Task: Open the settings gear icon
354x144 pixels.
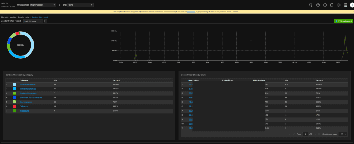Action: point(338,5)
